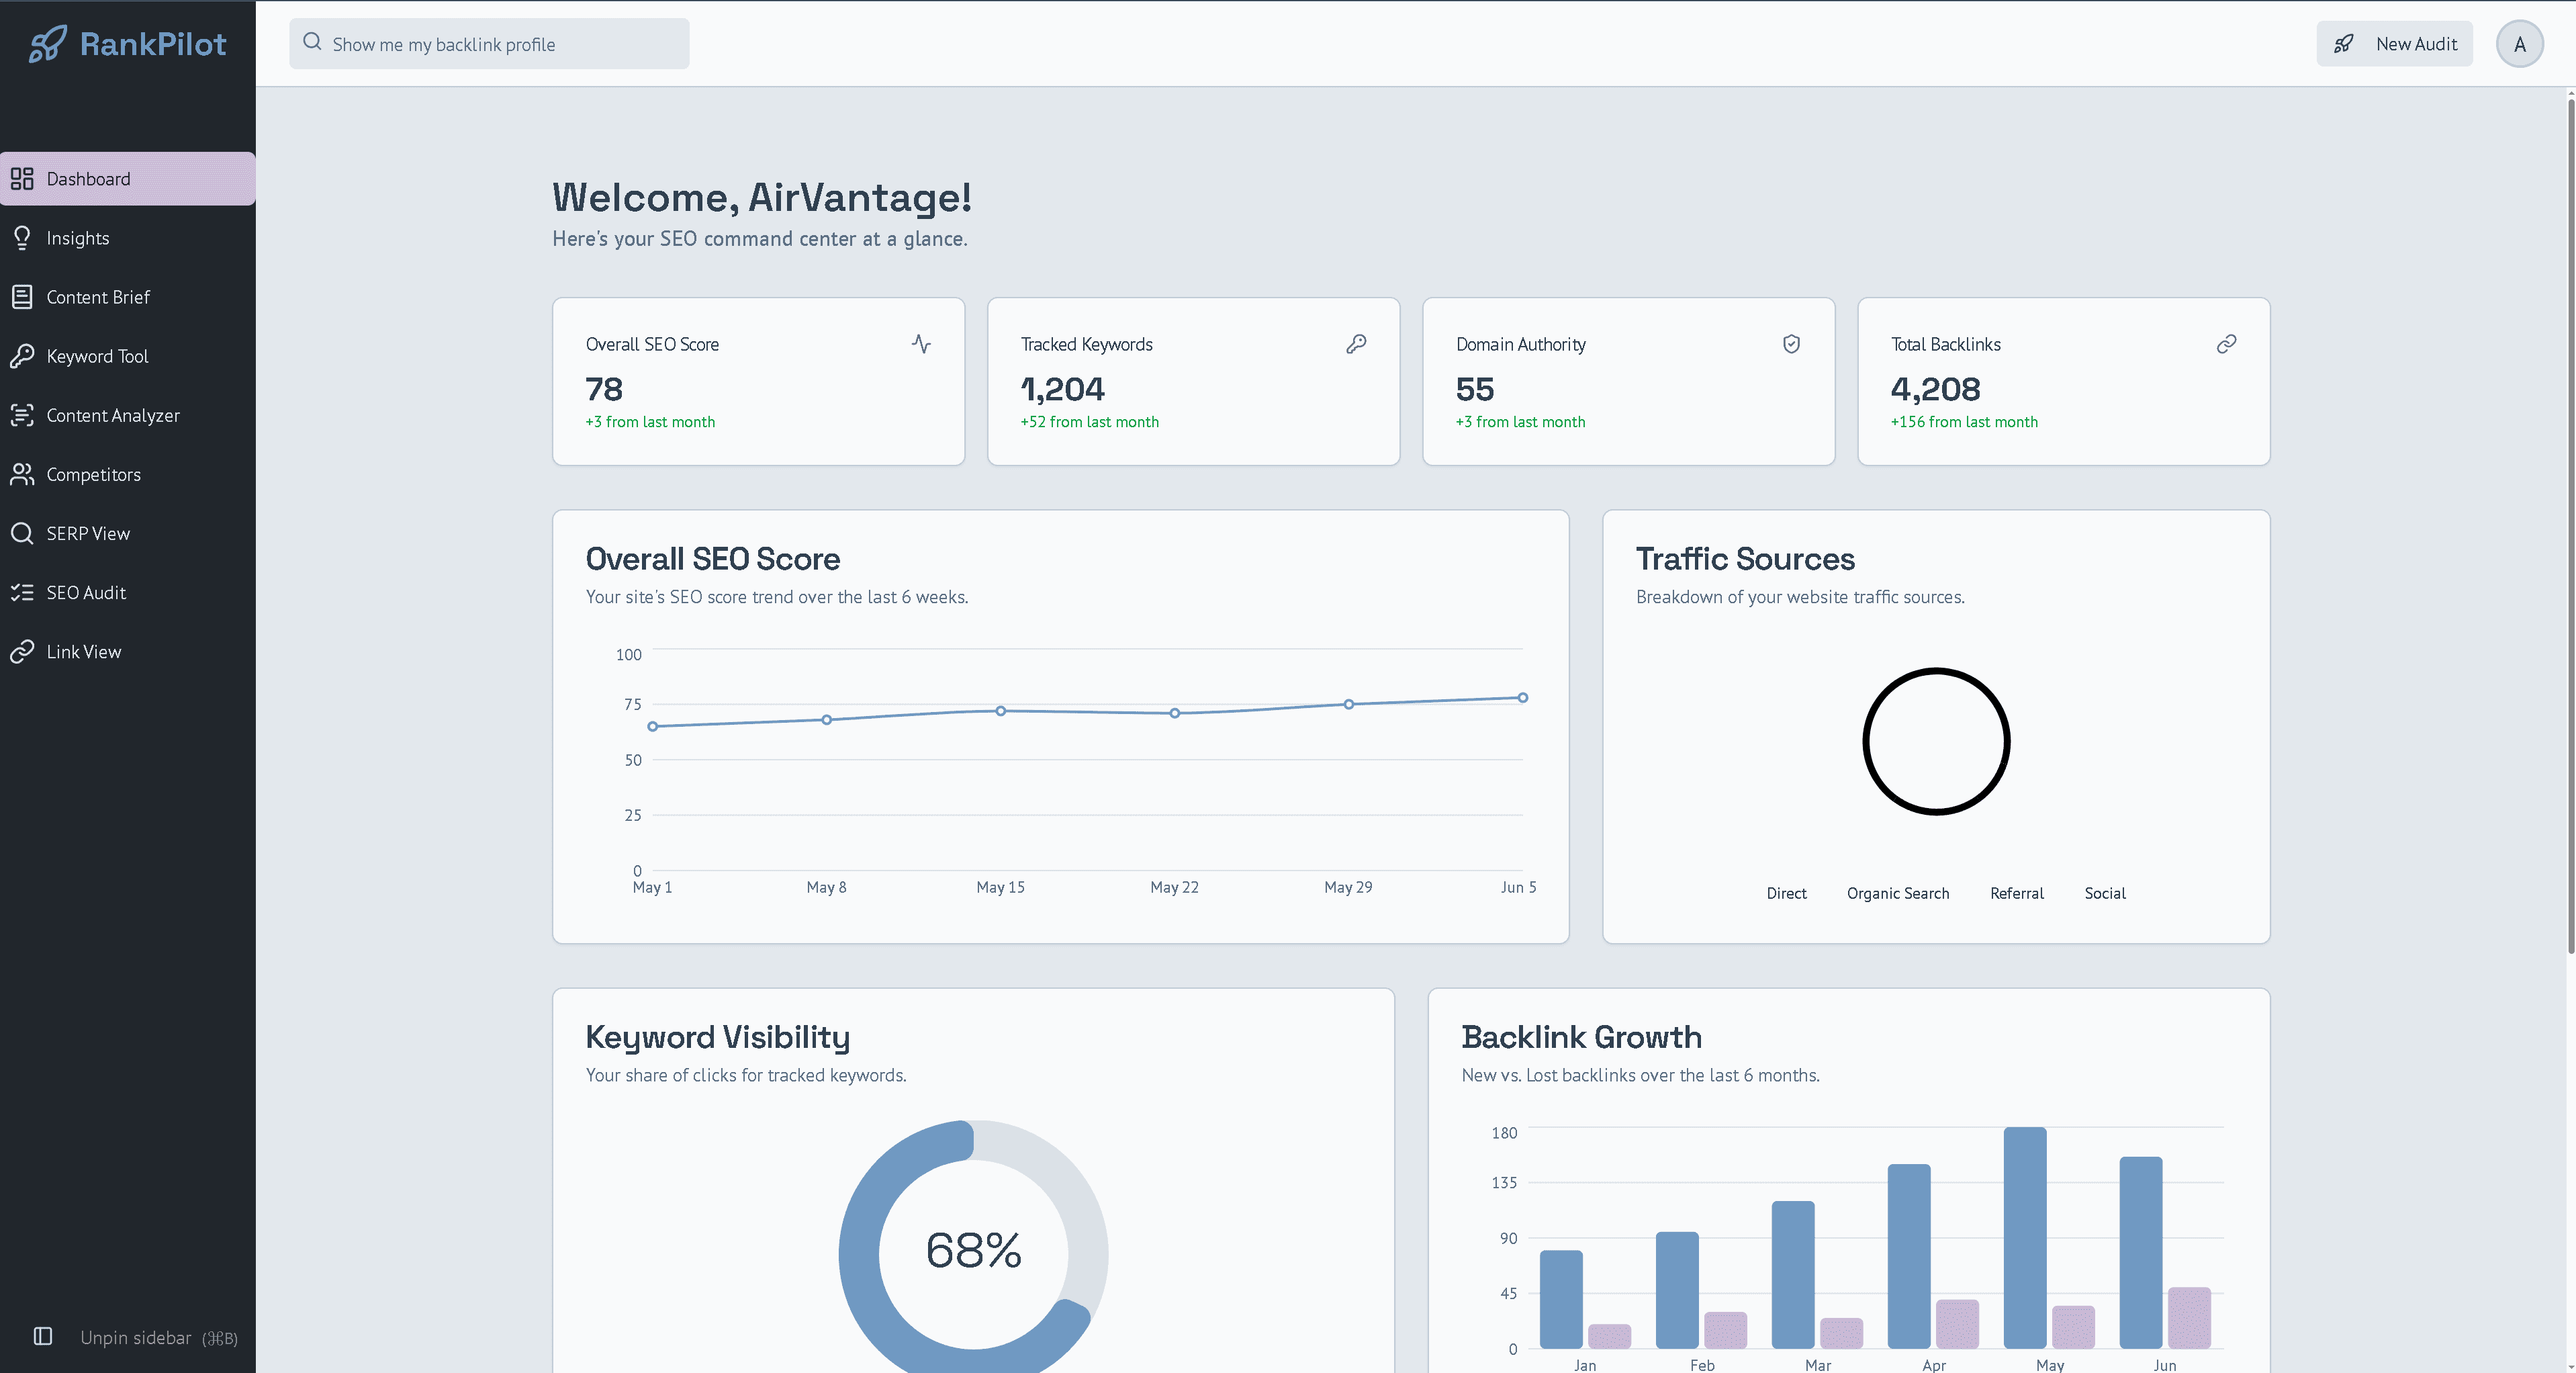Viewport: 2576px width, 1373px height.
Task: Focus the backlink profile search field
Action: [489, 44]
